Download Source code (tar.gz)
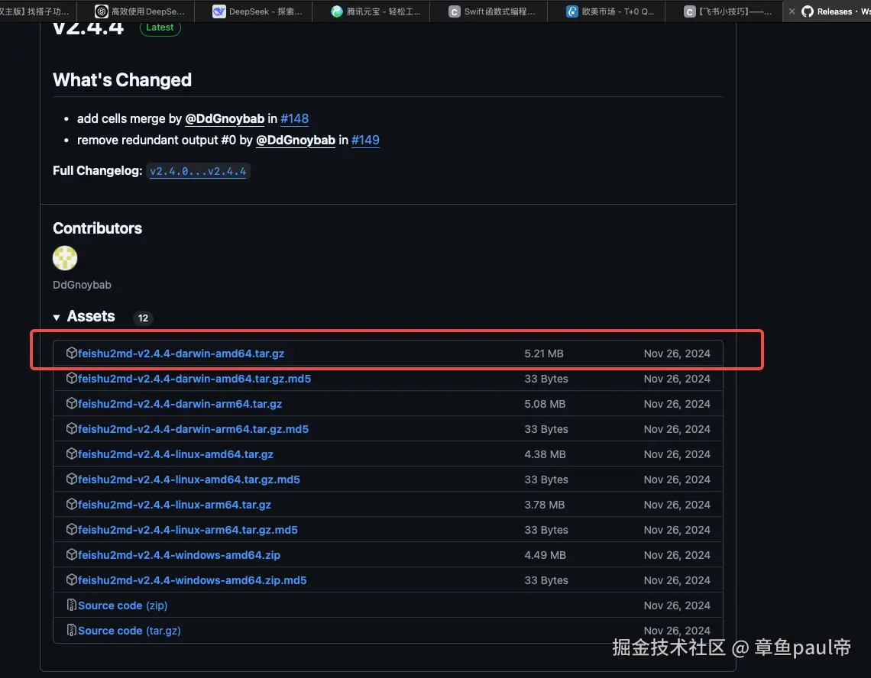Screen dimensions: 871x678 click(129, 631)
